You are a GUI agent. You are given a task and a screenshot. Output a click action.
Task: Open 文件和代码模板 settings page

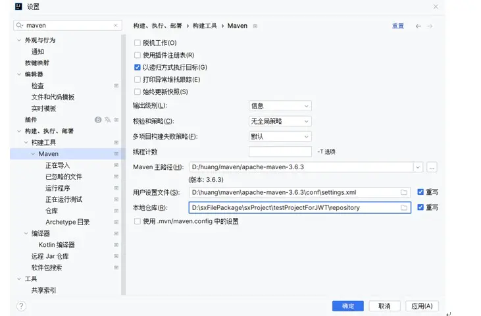click(53, 97)
